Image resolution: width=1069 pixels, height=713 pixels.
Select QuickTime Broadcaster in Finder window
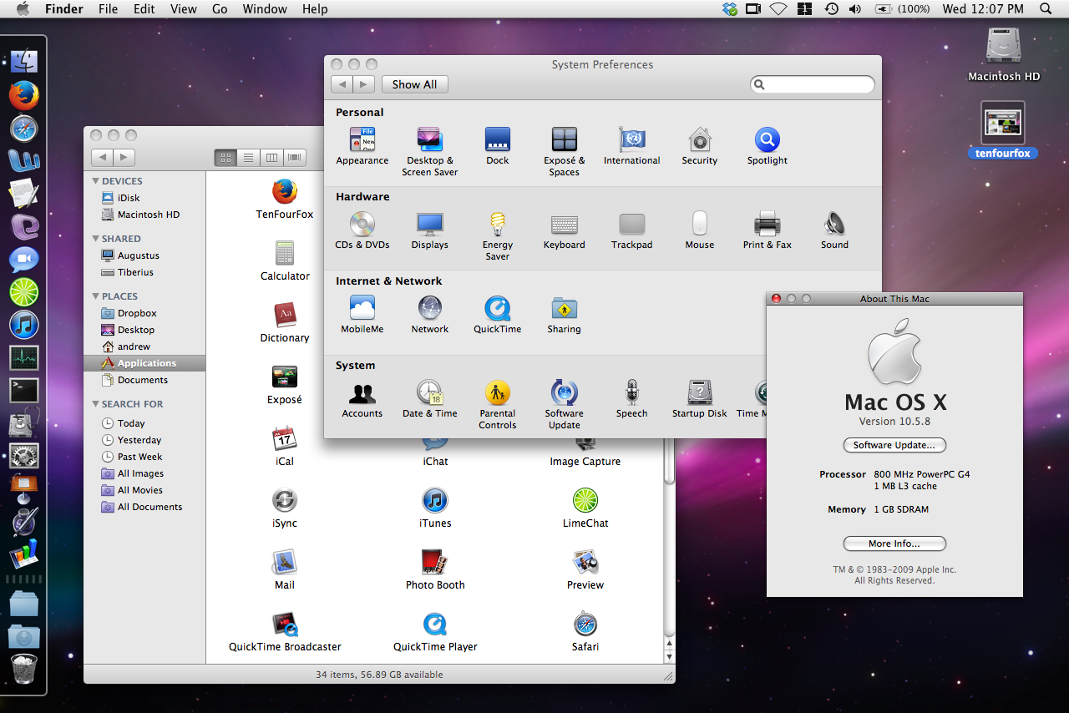point(285,625)
